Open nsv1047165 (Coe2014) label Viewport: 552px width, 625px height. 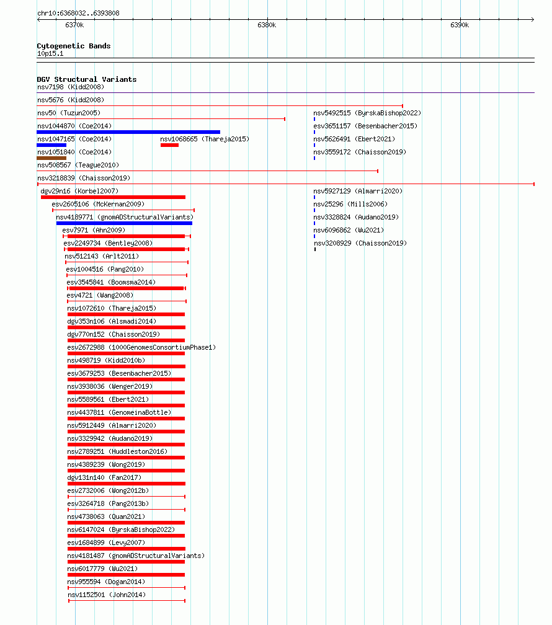pyautogui.click(x=74, y=139)
